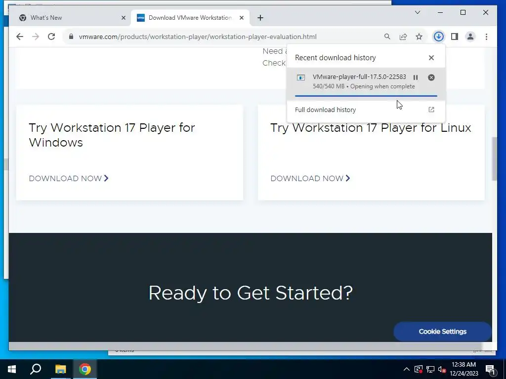Click the Chrome taskbar icon
Viewport: 506px width, 379px height.
point(85,369)
